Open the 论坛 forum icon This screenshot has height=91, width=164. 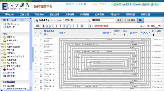point(143,4)
